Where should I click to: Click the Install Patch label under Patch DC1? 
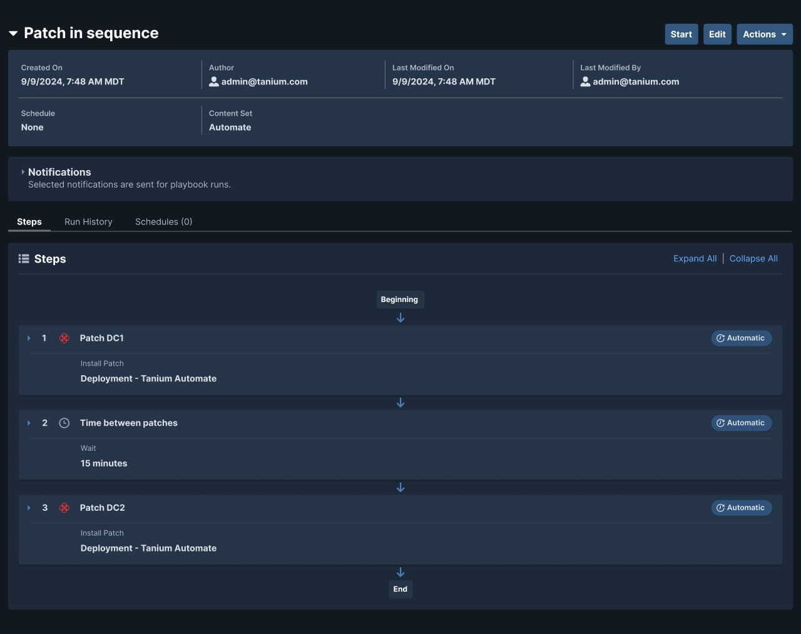tap(102, 363)
